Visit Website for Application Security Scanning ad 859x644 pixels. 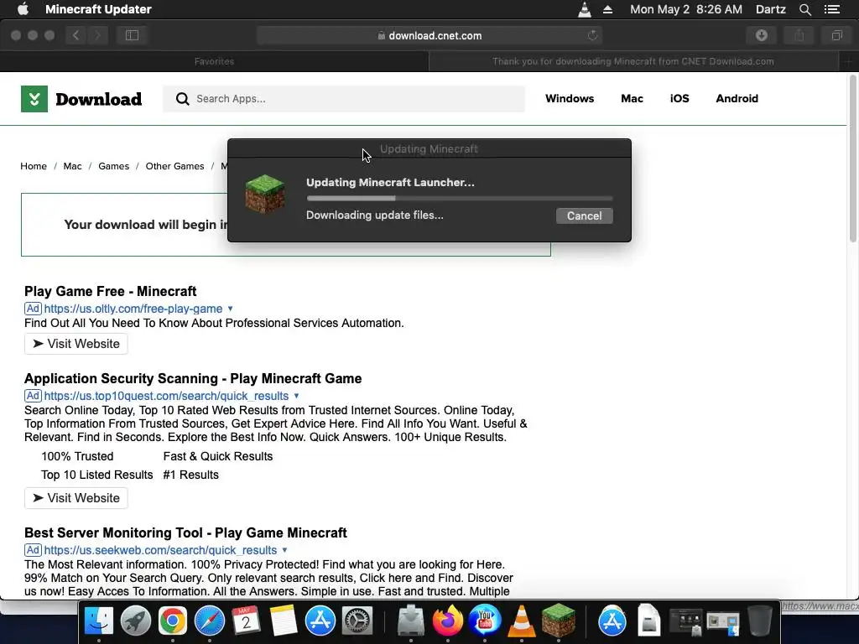click(76, 498)
